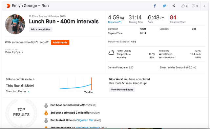Click the Relative Effort value 84
Image resolution: width=210 pixels, height=129 pixels.
(x=173, y=17)
